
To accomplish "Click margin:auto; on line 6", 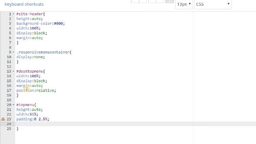I will point(29,38).
